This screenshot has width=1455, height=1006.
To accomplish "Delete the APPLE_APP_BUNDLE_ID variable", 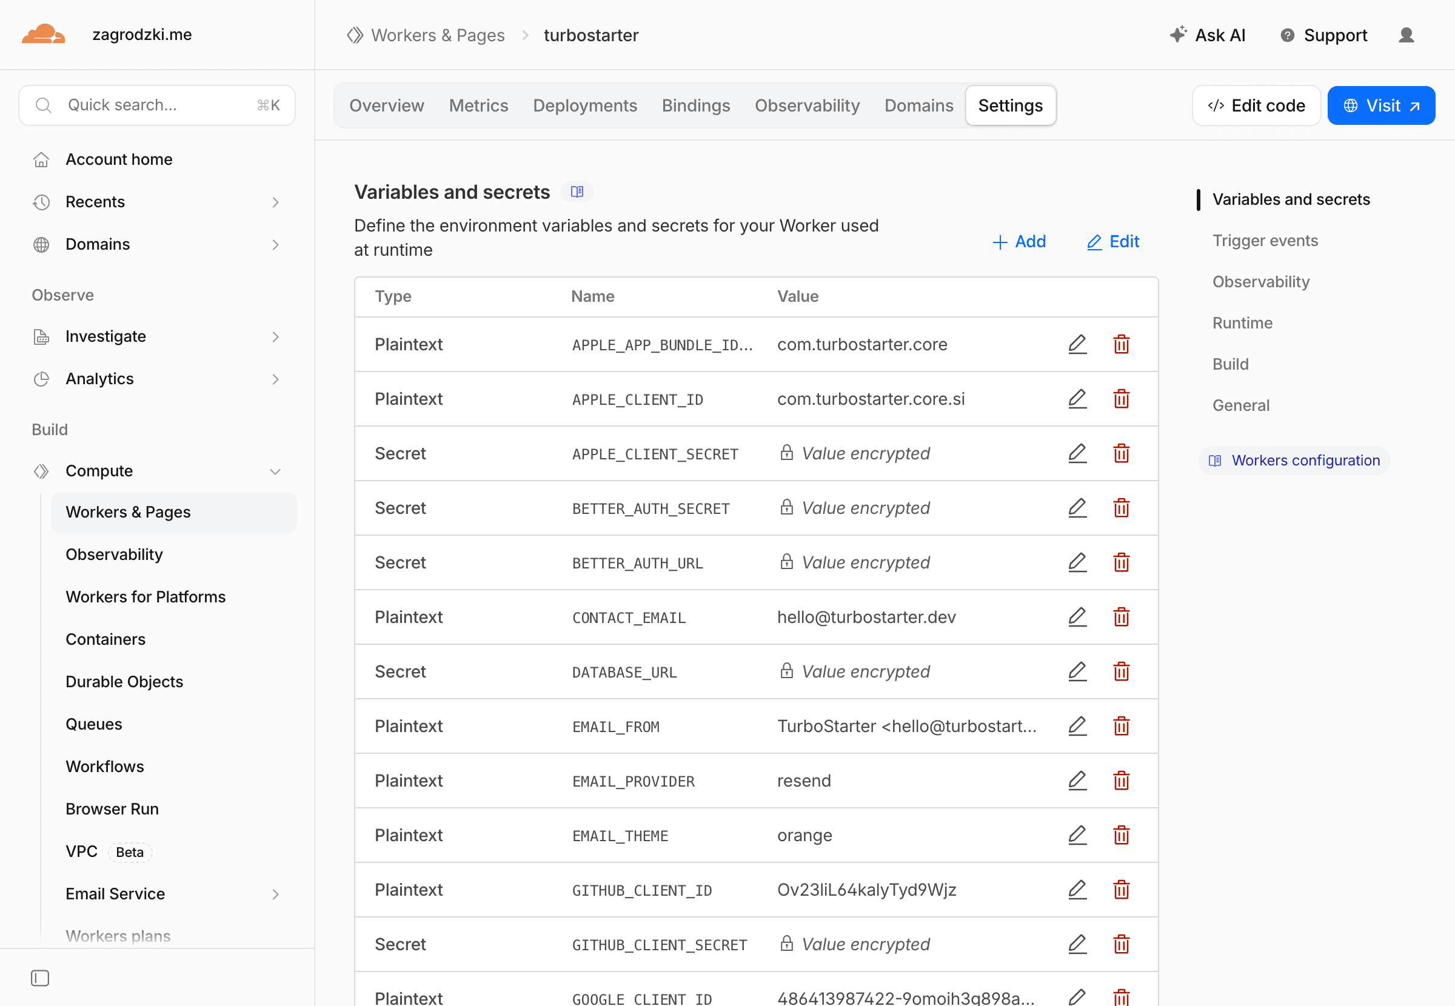I will click(x=1121, y=344).
